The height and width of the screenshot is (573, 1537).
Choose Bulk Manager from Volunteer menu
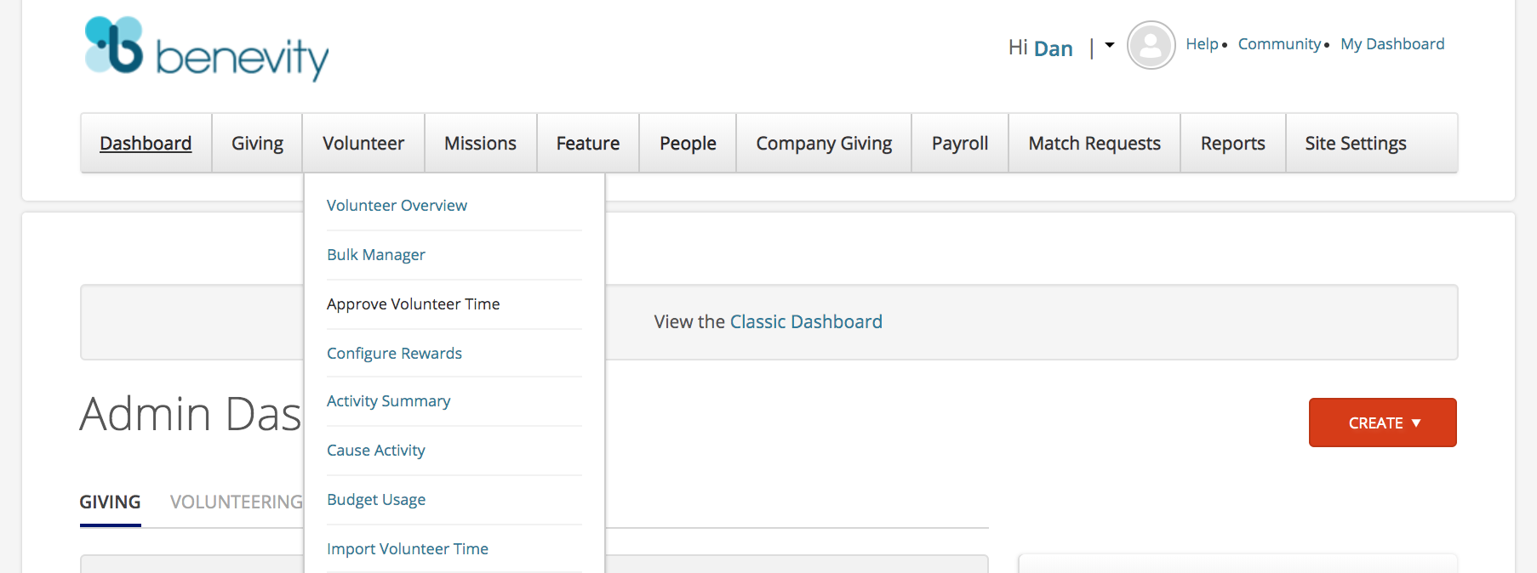376,255
